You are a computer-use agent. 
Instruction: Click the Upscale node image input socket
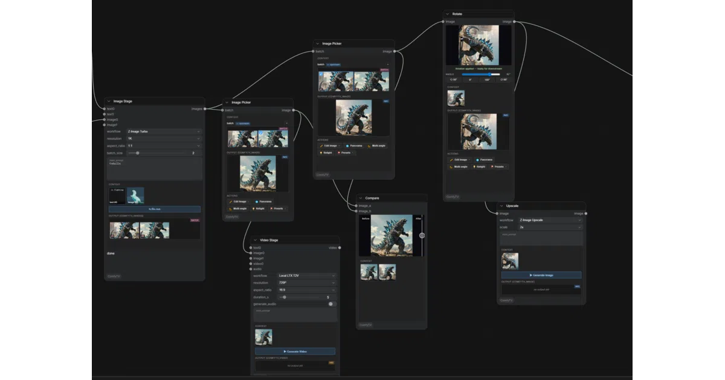click(497, 214)
